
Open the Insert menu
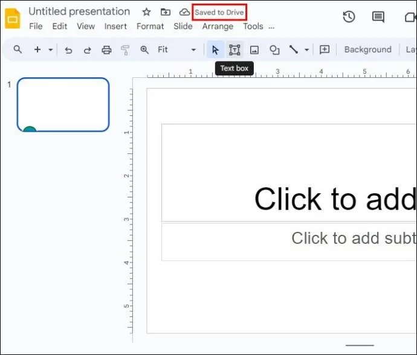[115, 27]
